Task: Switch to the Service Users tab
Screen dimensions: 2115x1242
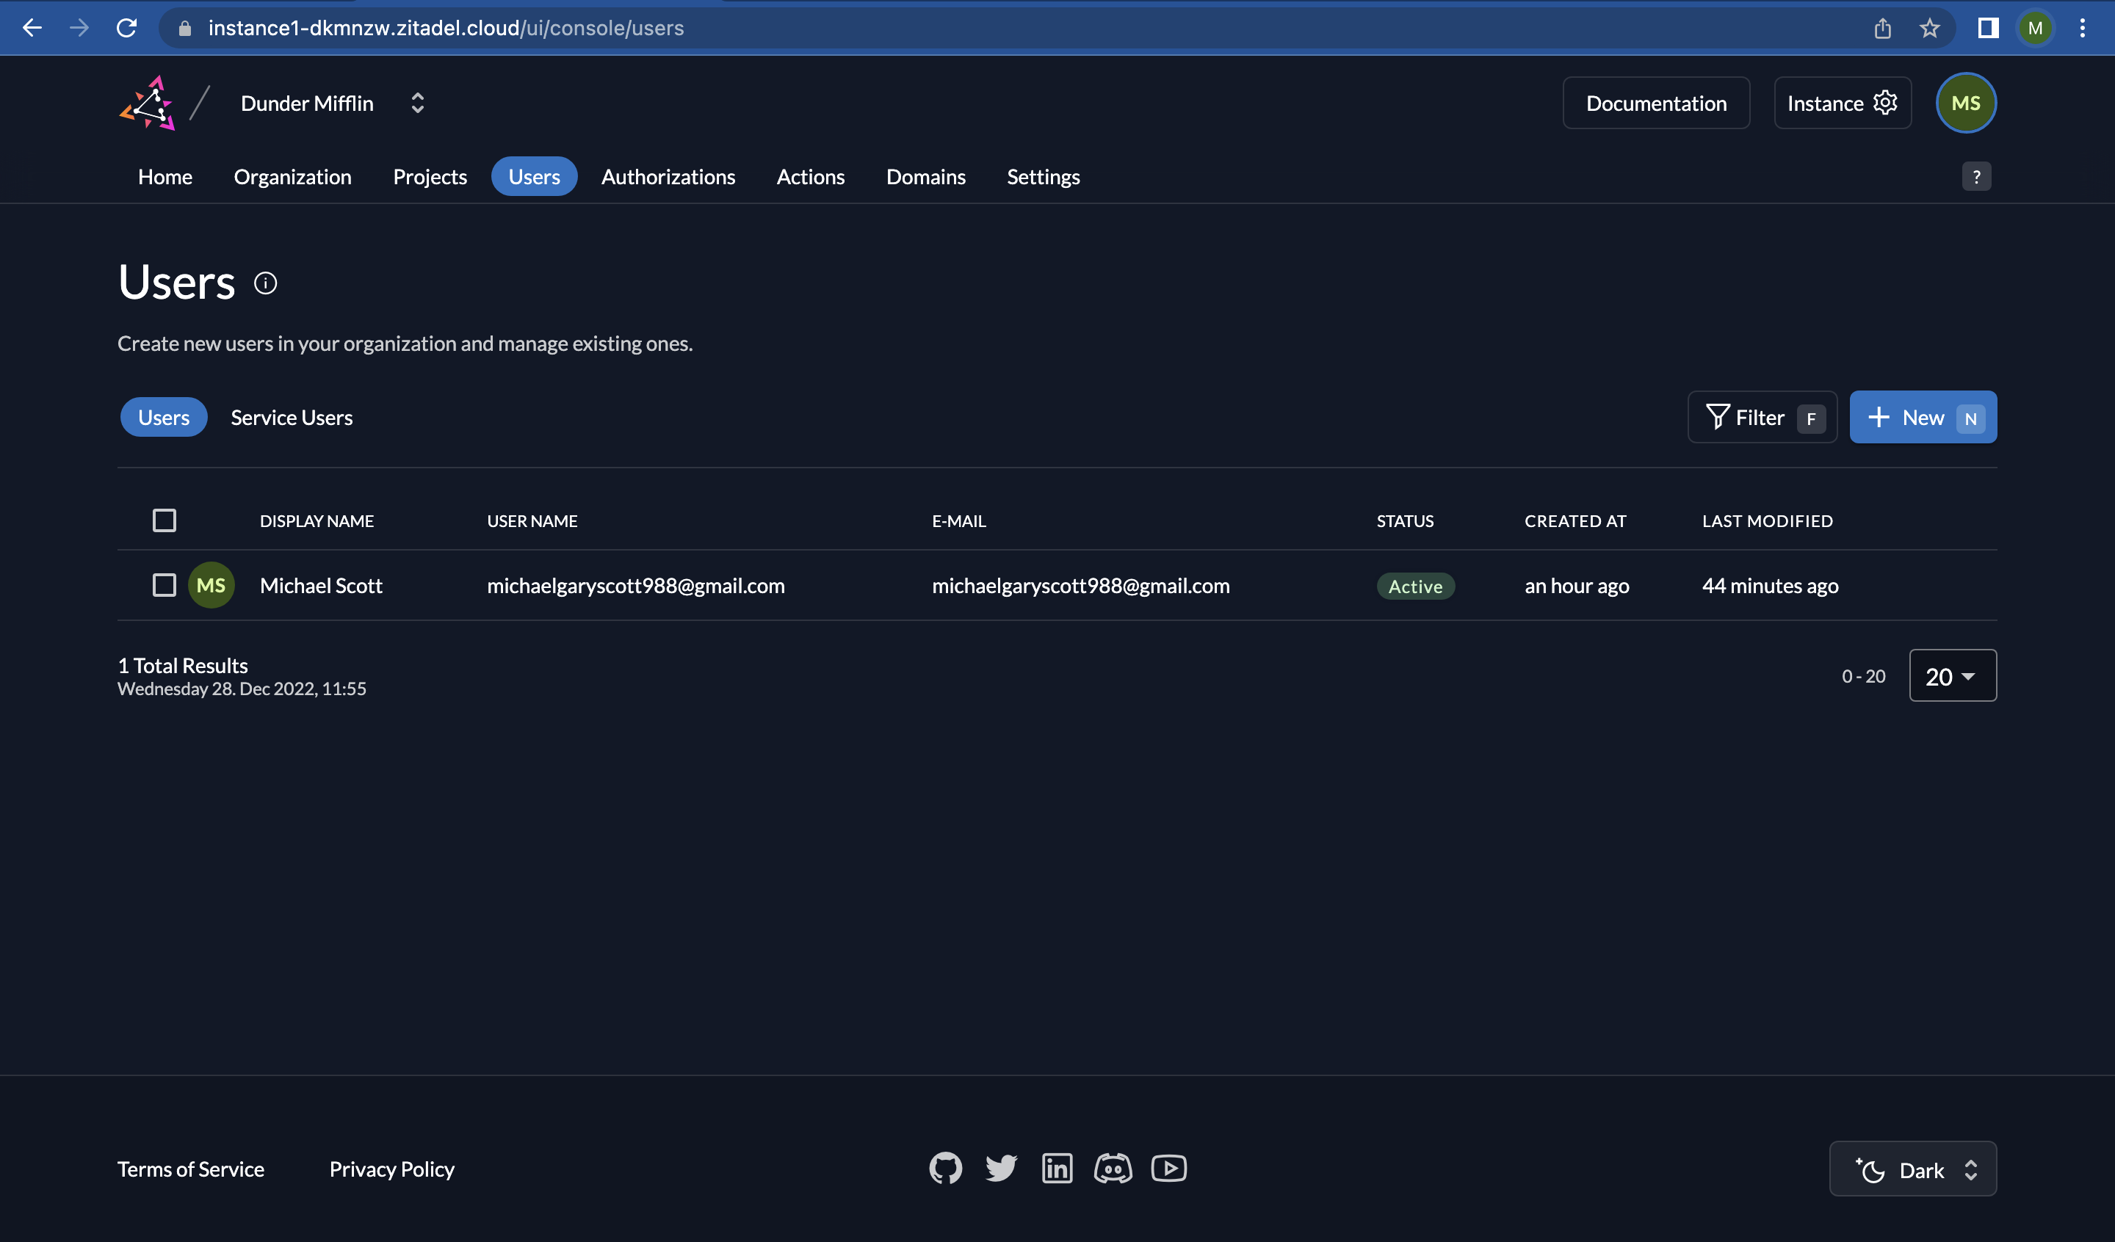Action: tap(292, 418)
